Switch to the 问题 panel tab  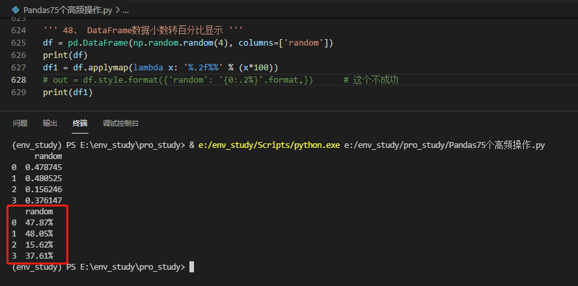point(20,123)
